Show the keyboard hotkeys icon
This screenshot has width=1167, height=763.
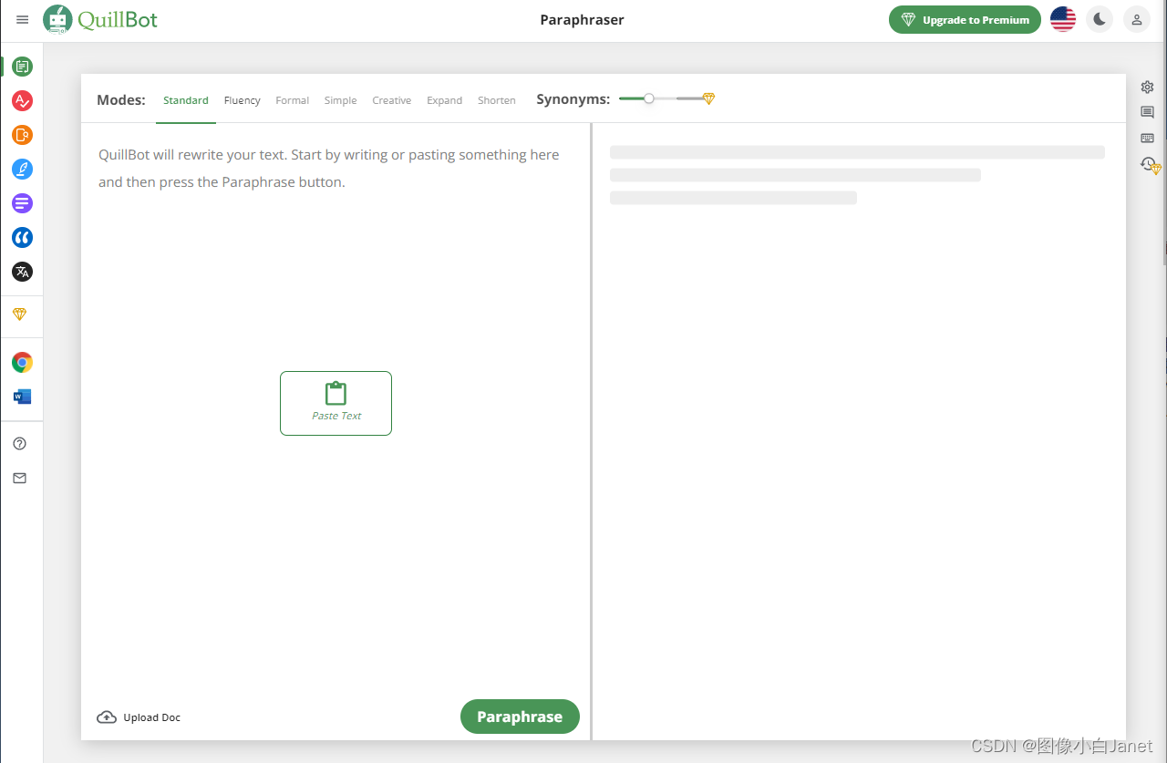coord(1147,139)
